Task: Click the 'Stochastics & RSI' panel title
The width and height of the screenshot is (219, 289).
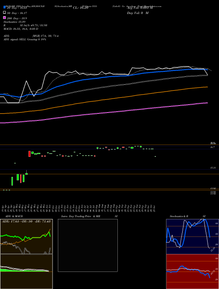Action: (x=187, y=216)
